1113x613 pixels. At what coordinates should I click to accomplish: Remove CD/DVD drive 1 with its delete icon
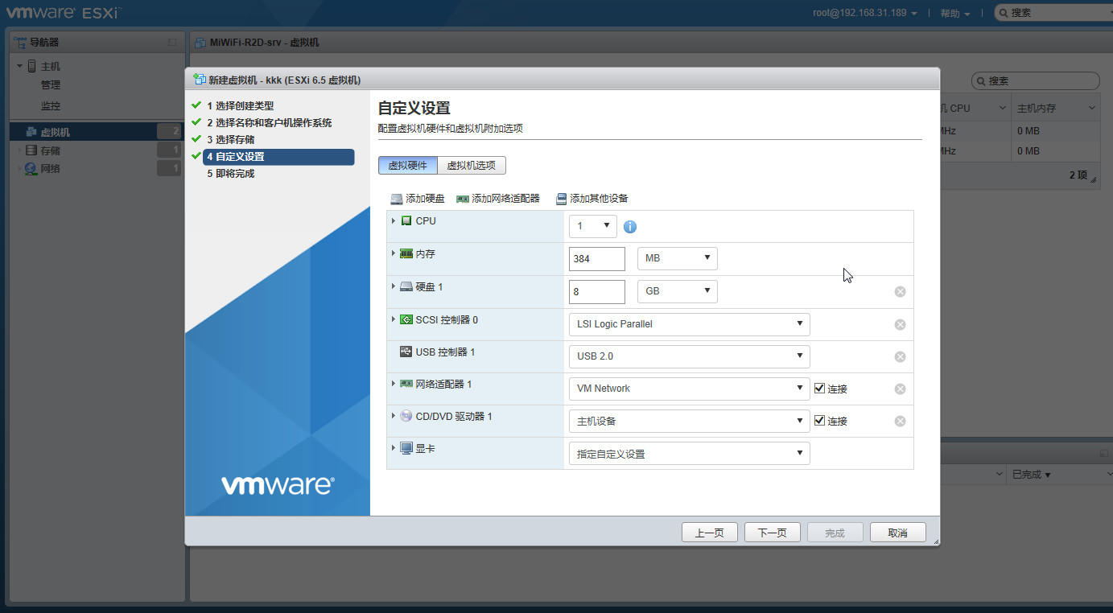point(900,421)
